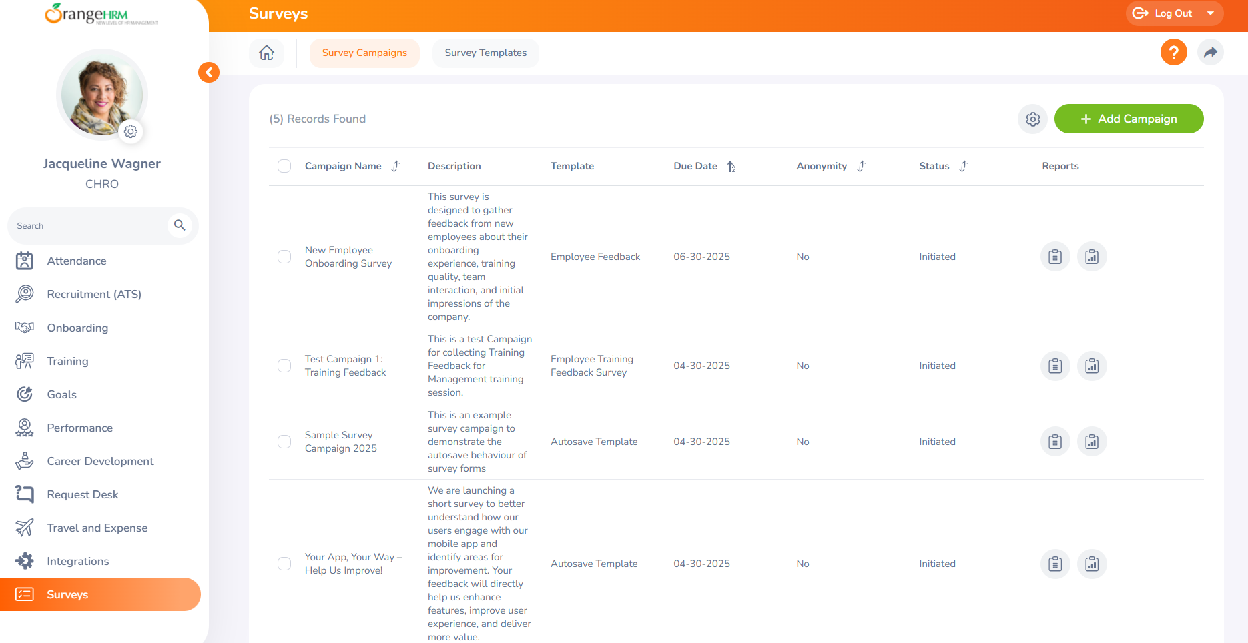Click the share arrow icon
The height and width of the screenshot is (643, 1248).
coord(1210,52)
